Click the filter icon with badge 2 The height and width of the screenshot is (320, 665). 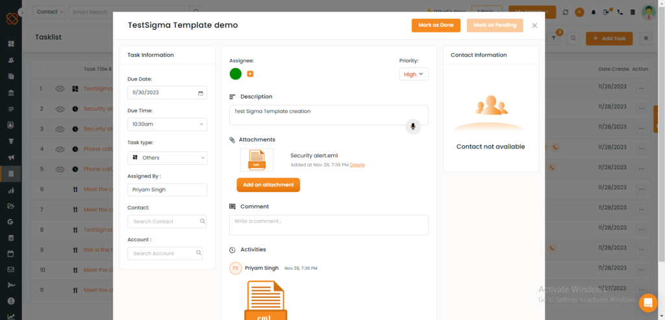[554, 38]
